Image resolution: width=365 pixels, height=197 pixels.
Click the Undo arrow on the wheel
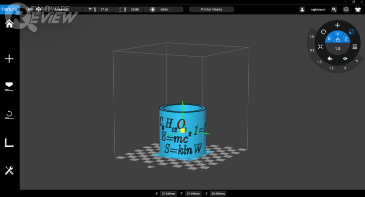click(330, 58)
